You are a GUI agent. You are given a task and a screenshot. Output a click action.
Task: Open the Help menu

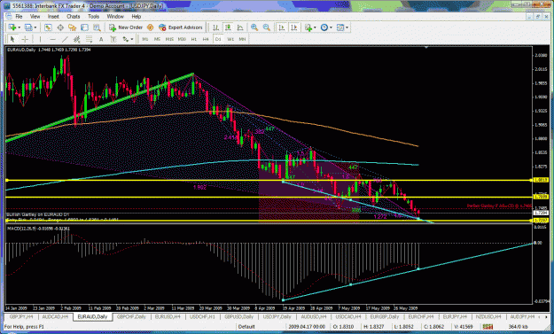pos(136,16)
